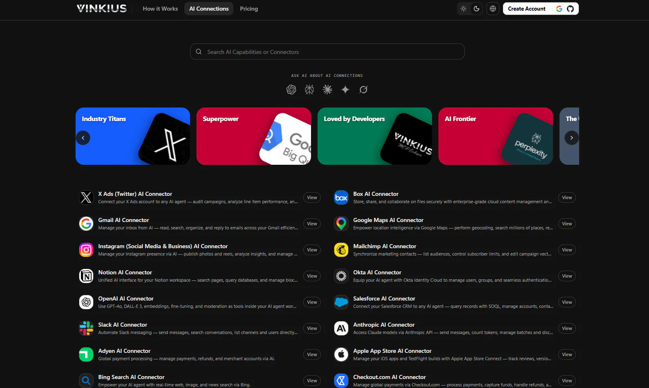The height and width of the screenshot is (388, 649).
Task: Click 'ASK AI ABOUT AI CONNECTIONS' label
Action: [x=327, y=76]
